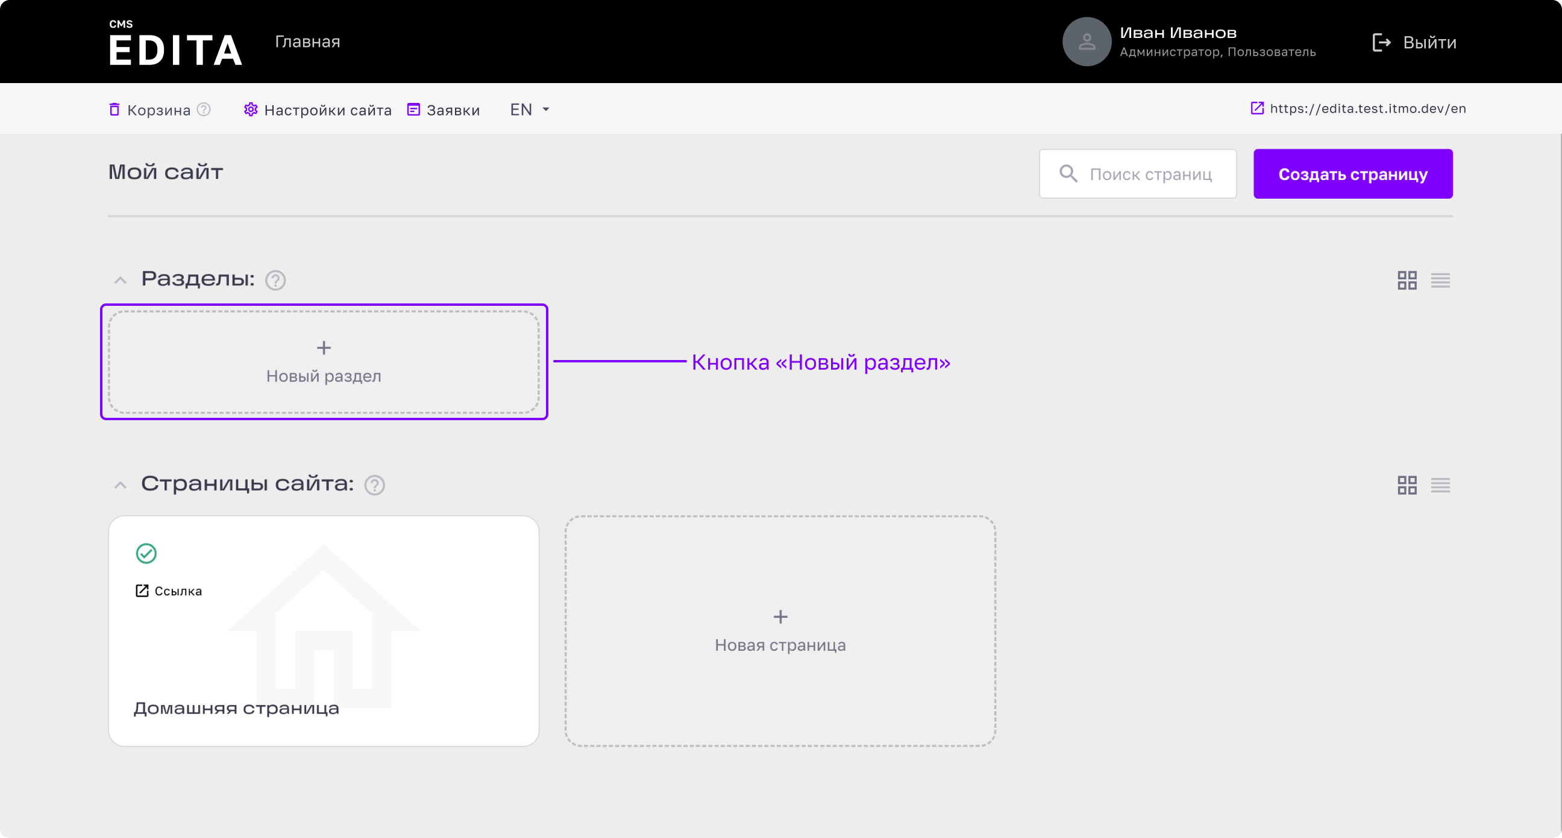
Task: Click the Новая страница card
Action: pyautogui.click(x=780, y=631)
